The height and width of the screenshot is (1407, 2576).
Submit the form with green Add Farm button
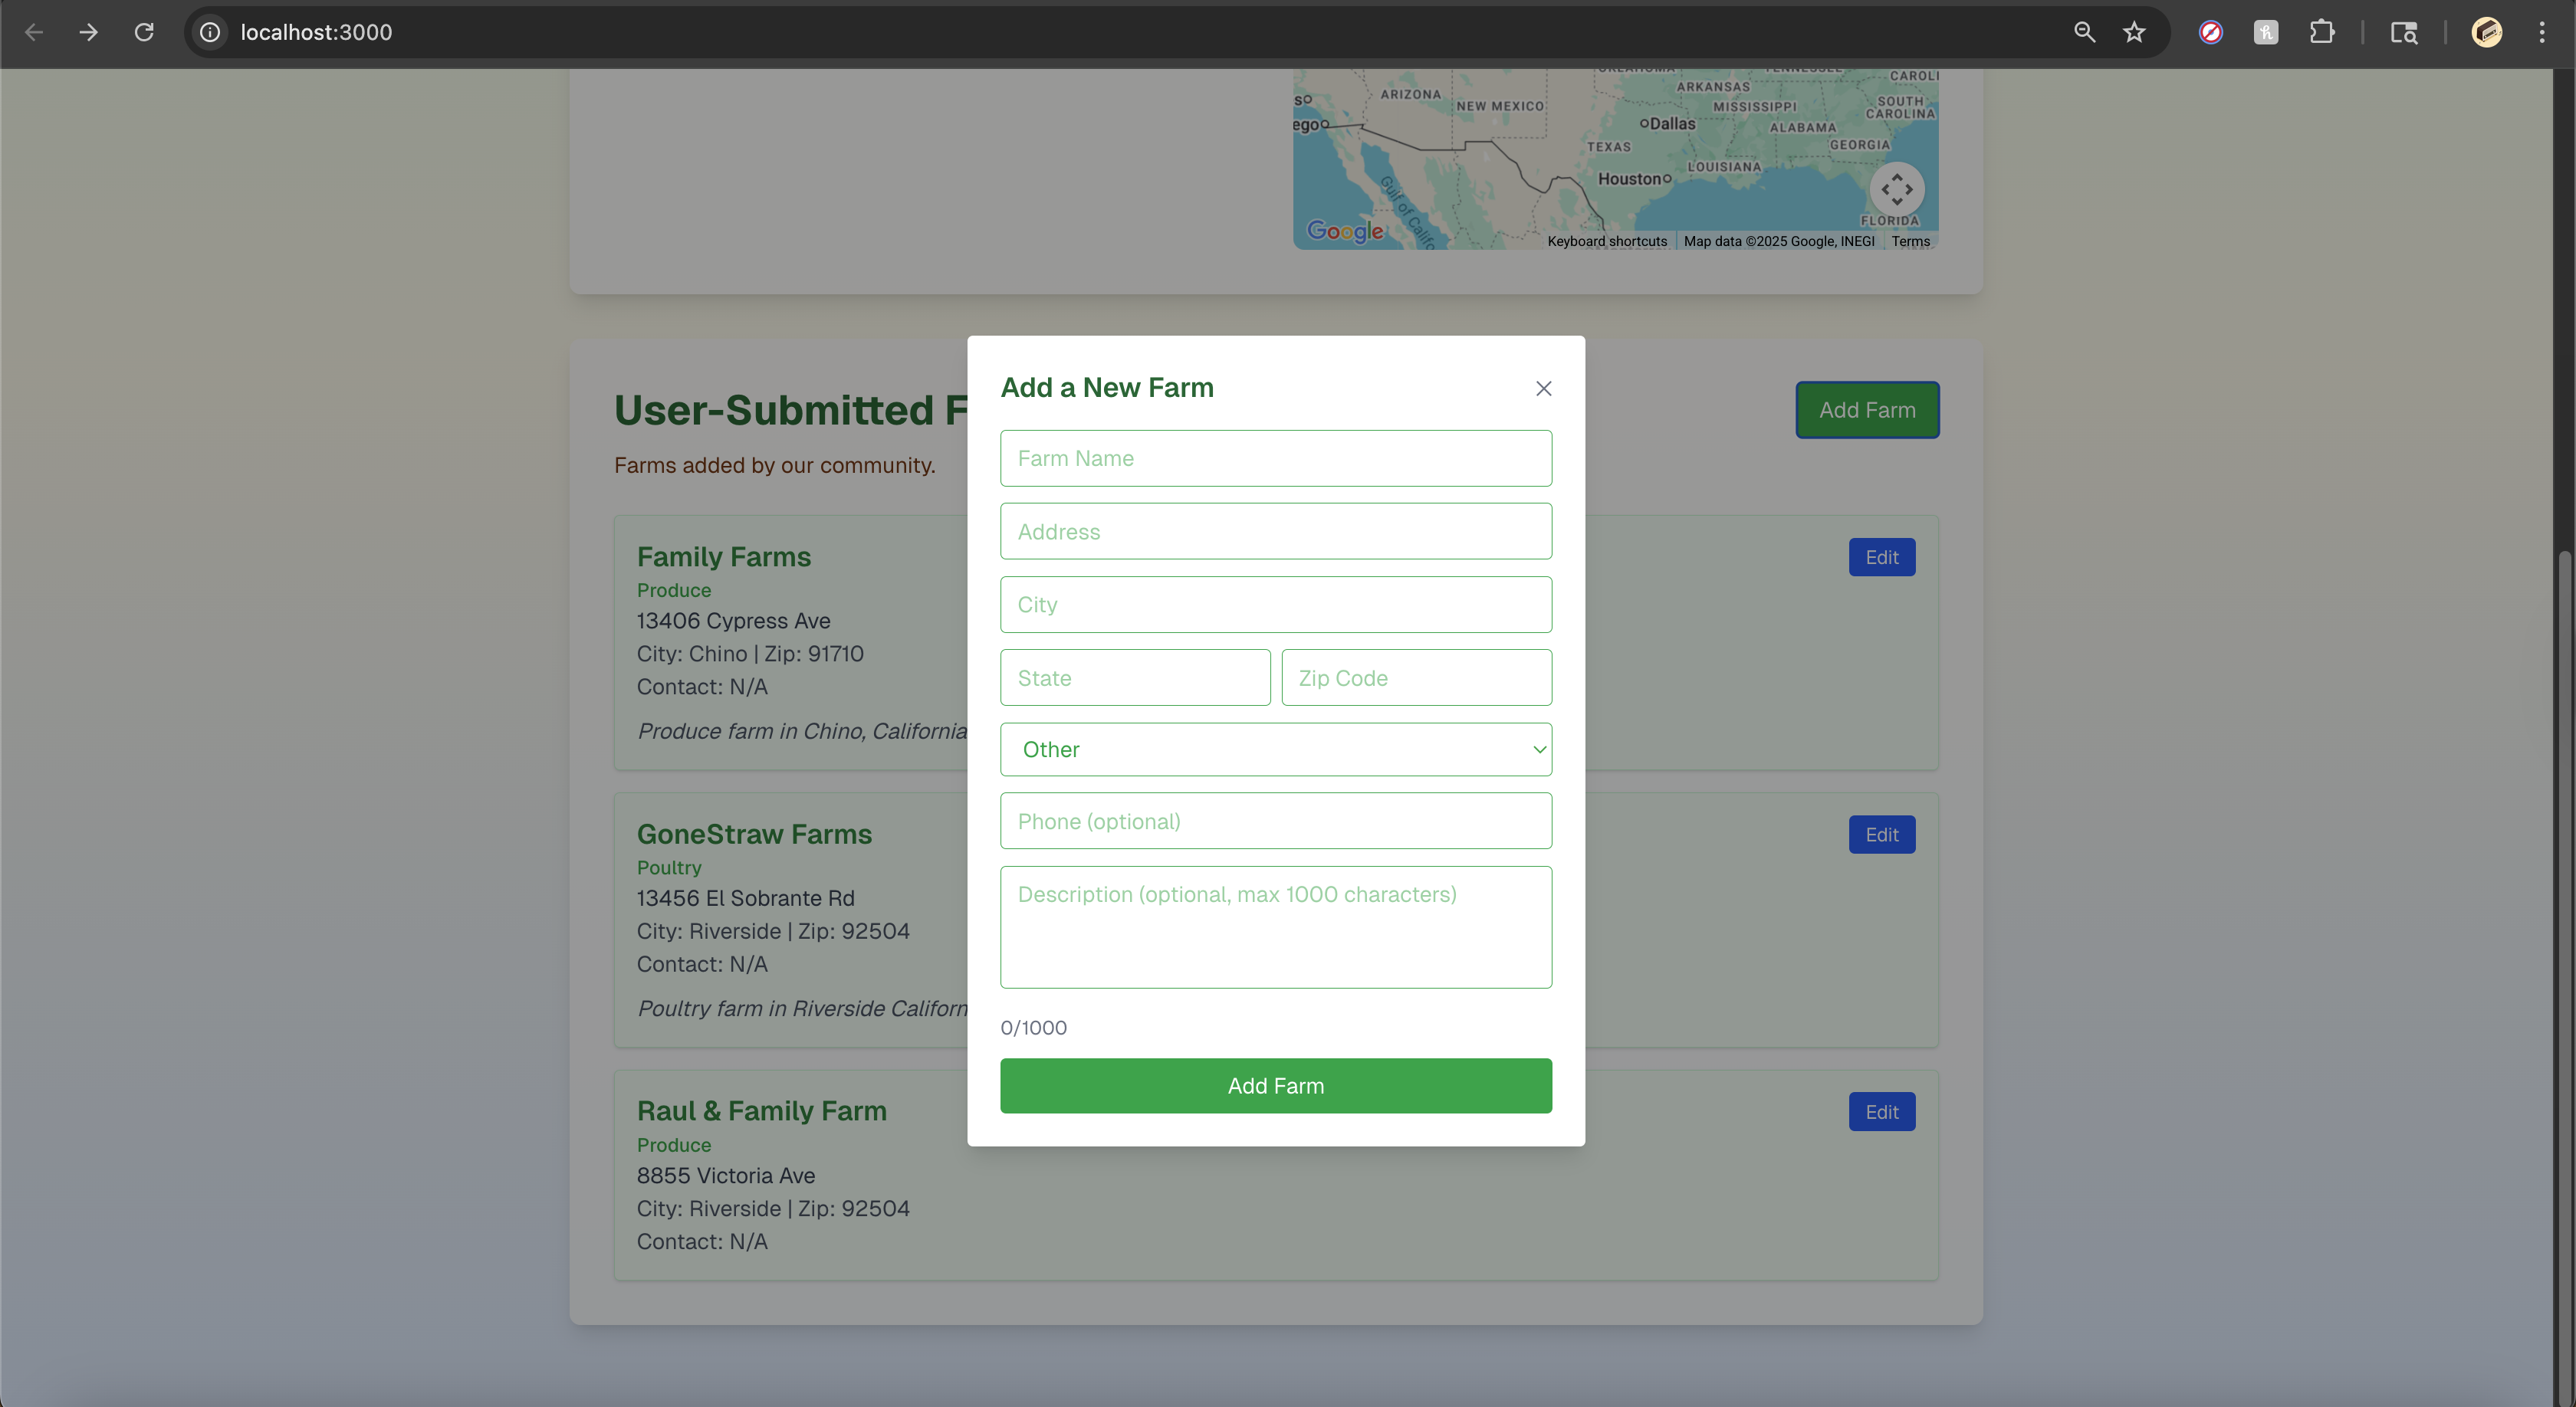click(1275, 1085)
